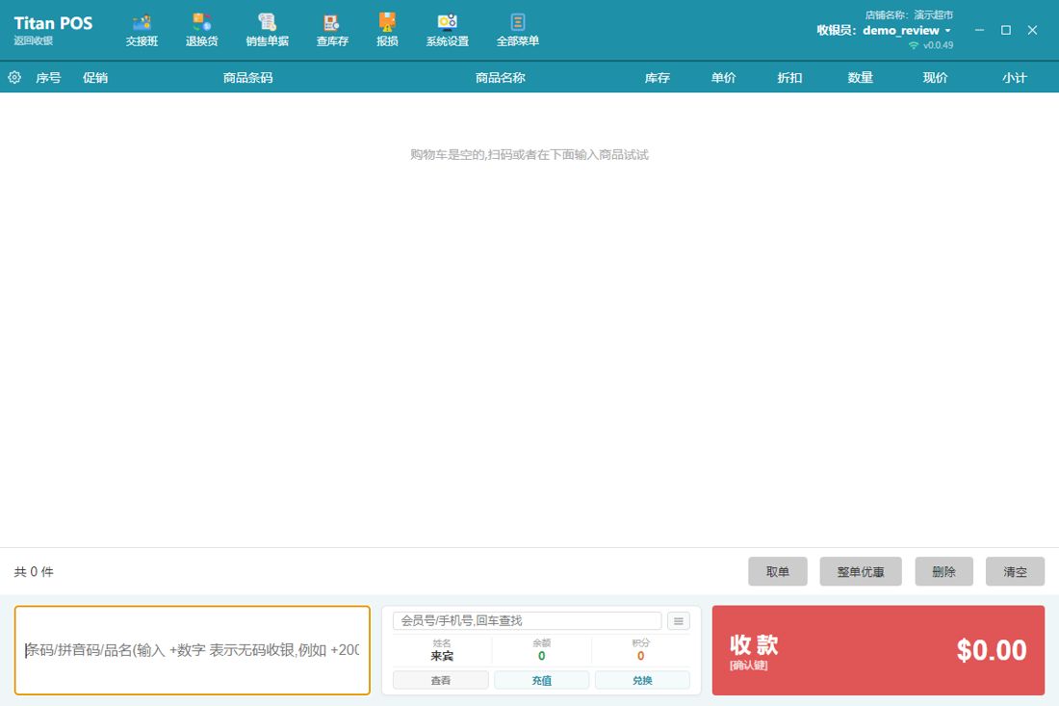Click the 删除 delete button

(x=943, y=571)
